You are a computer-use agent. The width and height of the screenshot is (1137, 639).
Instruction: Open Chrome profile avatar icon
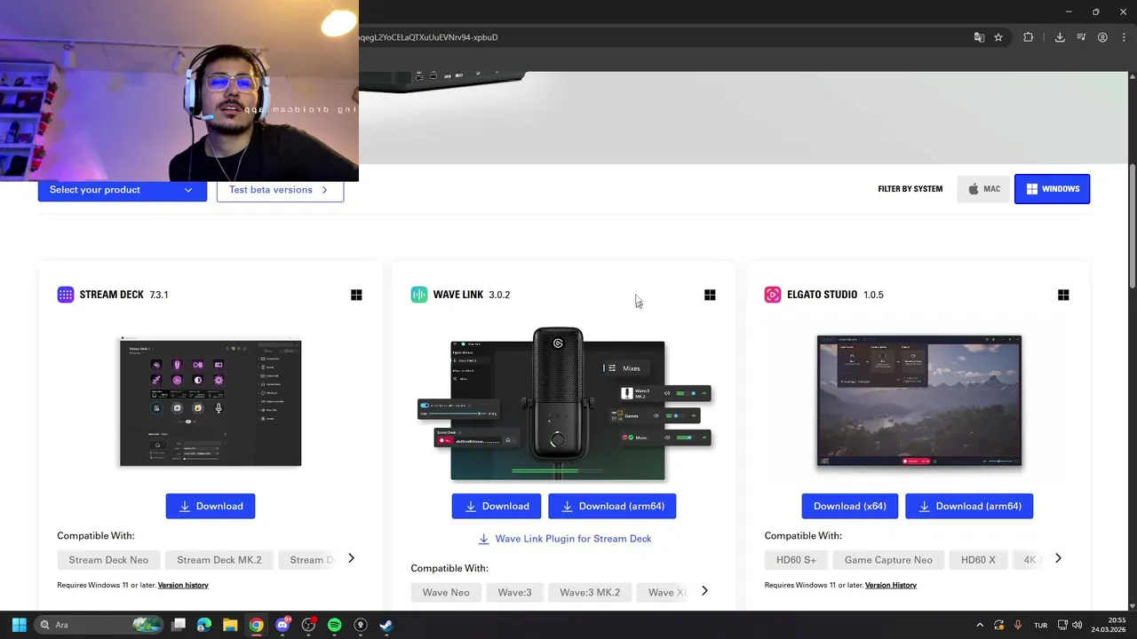[x=1102, y=37]
